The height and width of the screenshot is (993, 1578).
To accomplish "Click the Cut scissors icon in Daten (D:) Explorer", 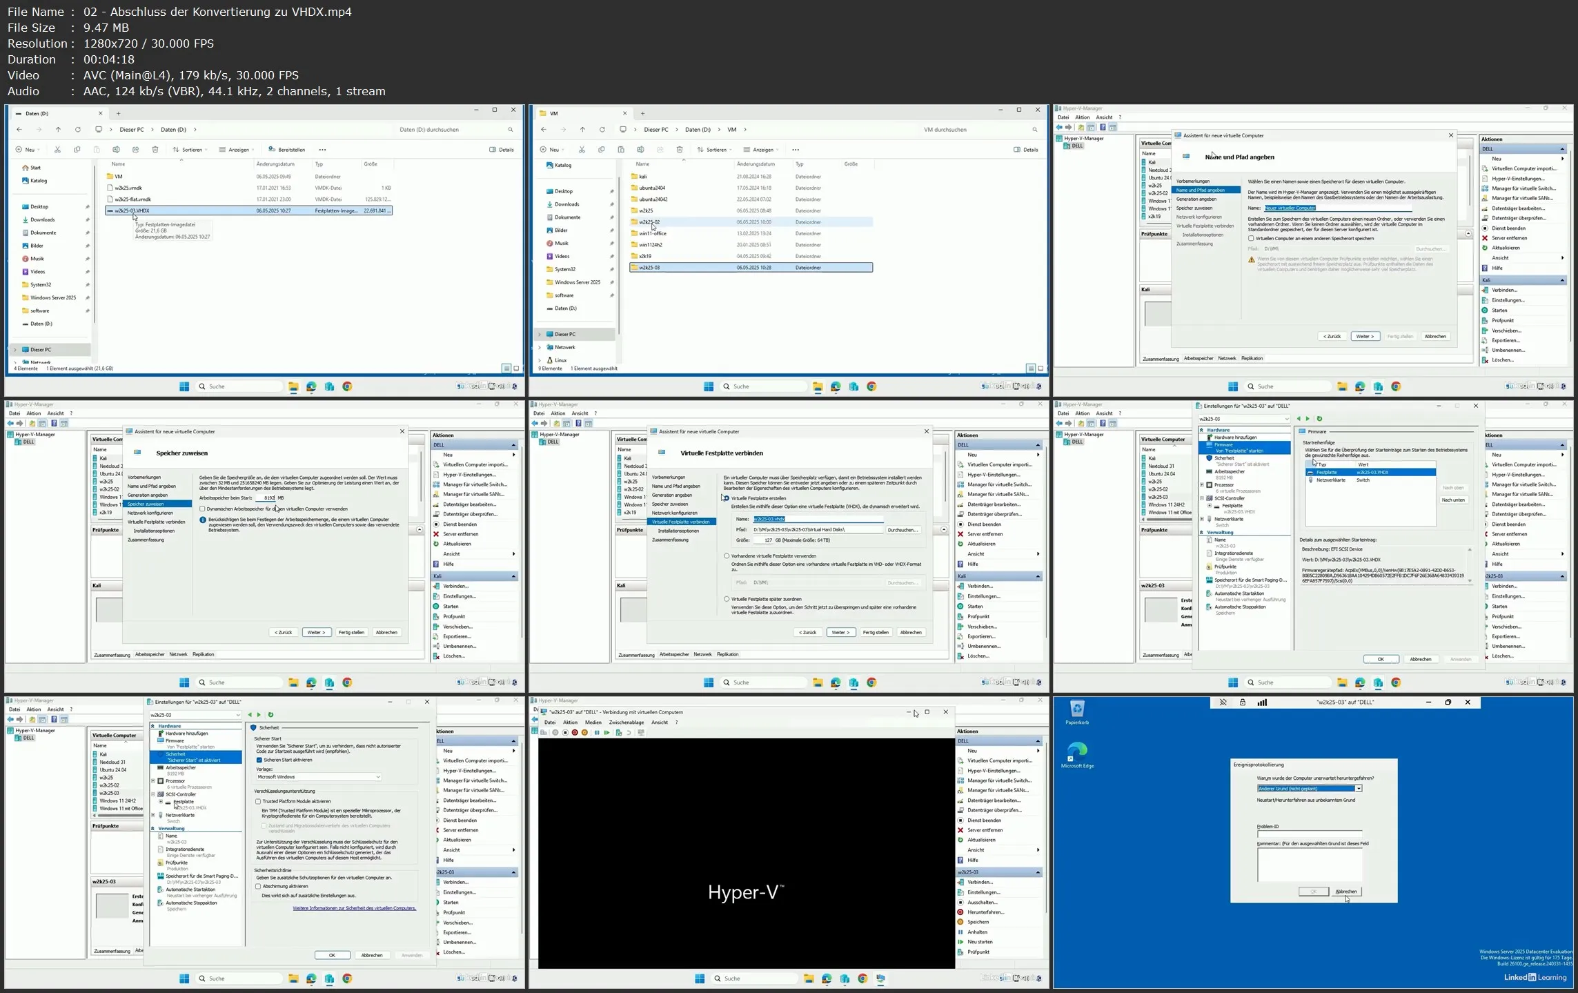I will tap(57, 150).
